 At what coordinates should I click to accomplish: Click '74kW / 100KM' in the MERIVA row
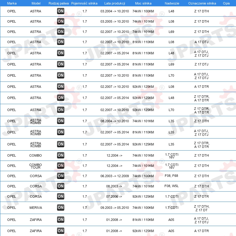tap(143, 208)
